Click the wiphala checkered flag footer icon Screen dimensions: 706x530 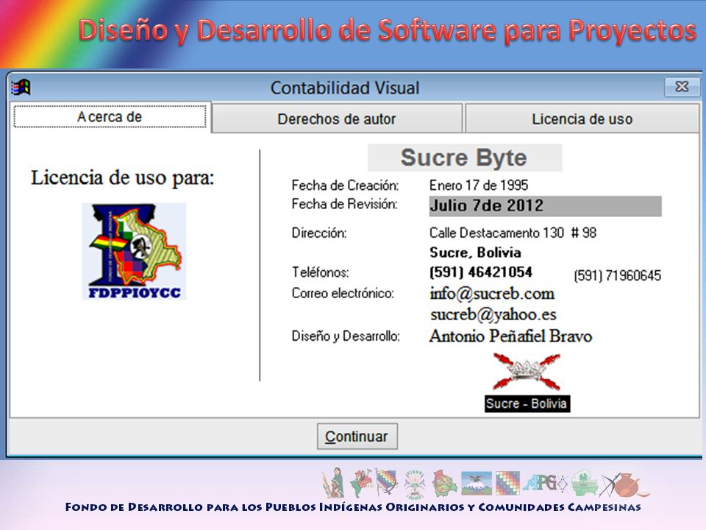click(507, 483)
